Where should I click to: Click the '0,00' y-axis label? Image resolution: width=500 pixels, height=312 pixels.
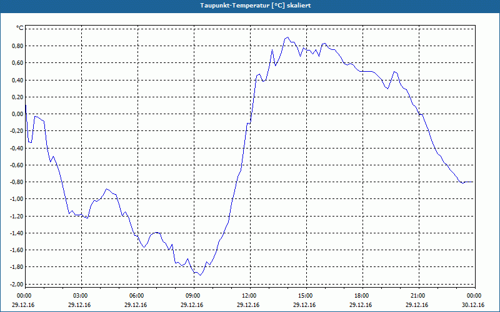point(18,114)
